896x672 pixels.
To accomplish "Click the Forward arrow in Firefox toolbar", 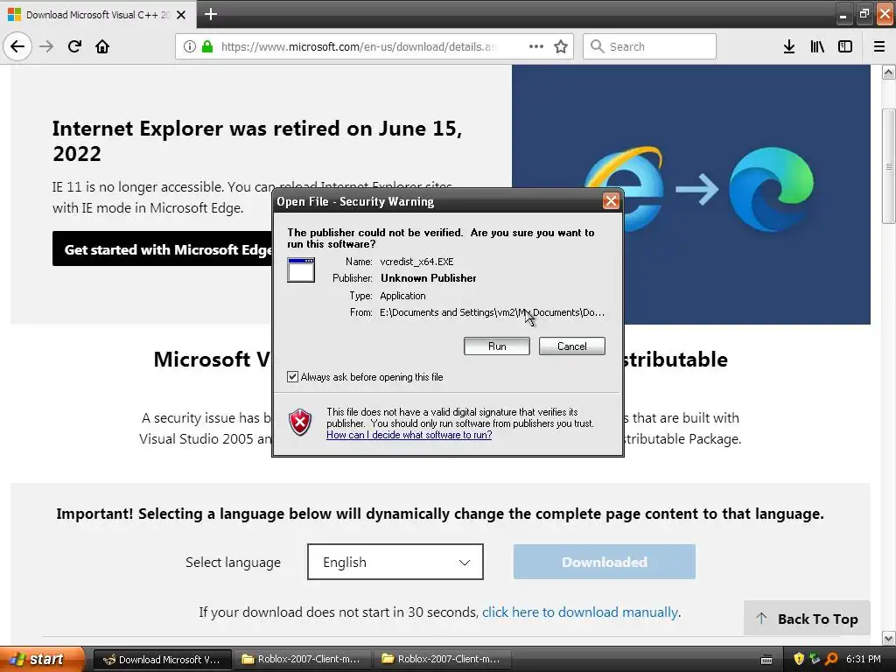I will point(46,46).
